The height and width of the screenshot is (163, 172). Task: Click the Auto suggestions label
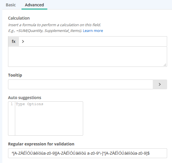25,98
